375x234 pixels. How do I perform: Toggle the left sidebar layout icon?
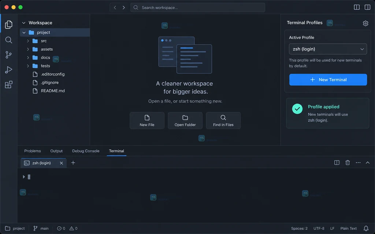pos(357,7)
